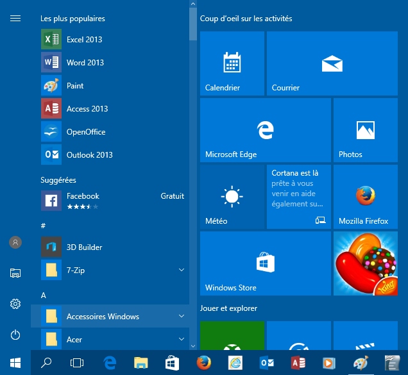Click the hamburger menu icon
The width and height of the screenshot is (408, 375).
[15, 18]
